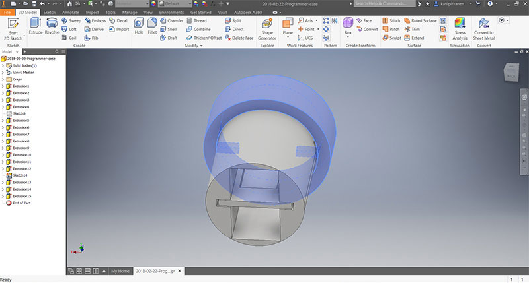The image size is (529, 283).
Task: Open the Fillet tool
Action: tap(152, 26)
